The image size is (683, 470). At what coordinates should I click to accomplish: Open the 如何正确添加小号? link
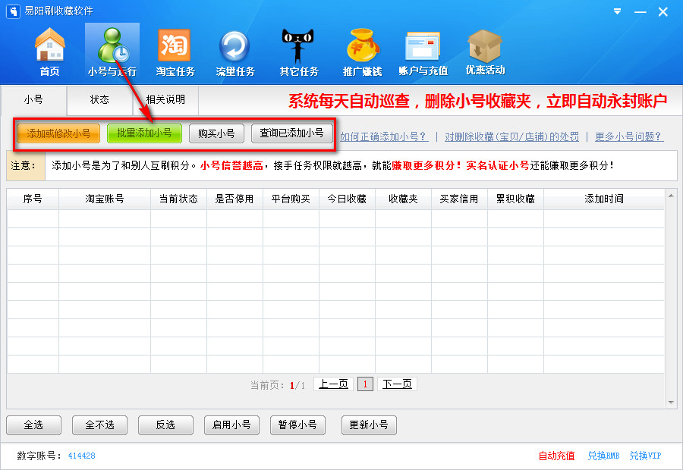click(384, 136)
